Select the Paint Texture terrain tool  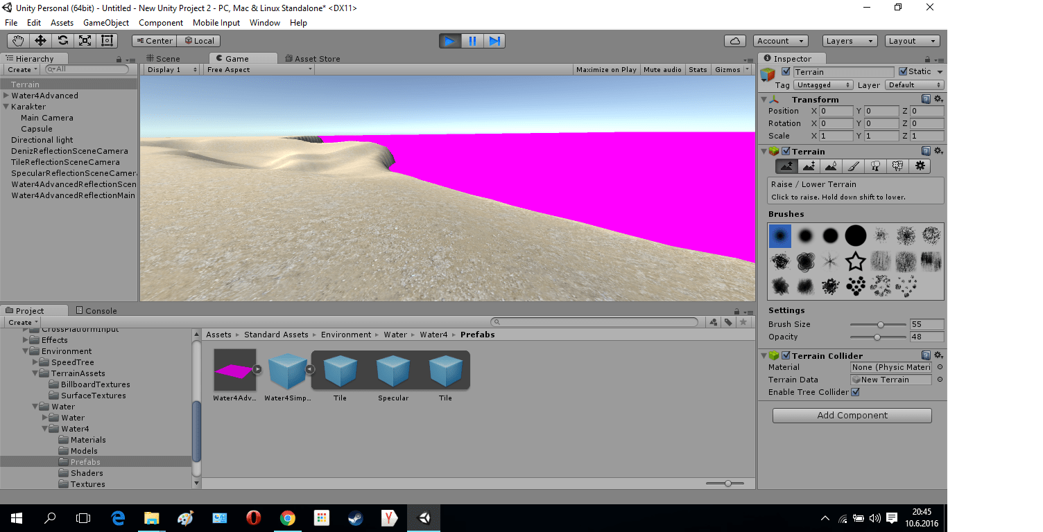(x=853, y=166)
